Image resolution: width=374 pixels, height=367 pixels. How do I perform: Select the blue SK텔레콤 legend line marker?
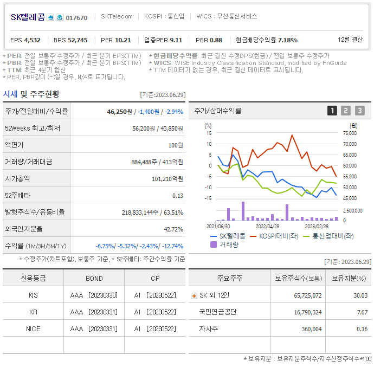[x=213, y=236]
